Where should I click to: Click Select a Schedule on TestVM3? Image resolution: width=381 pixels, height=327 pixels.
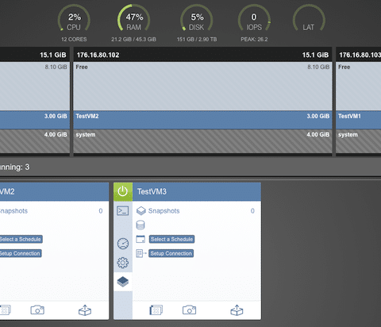[171, 239]
